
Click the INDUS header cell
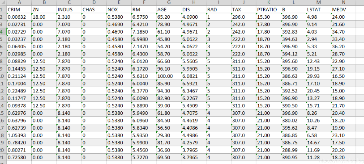click(69, 9)
